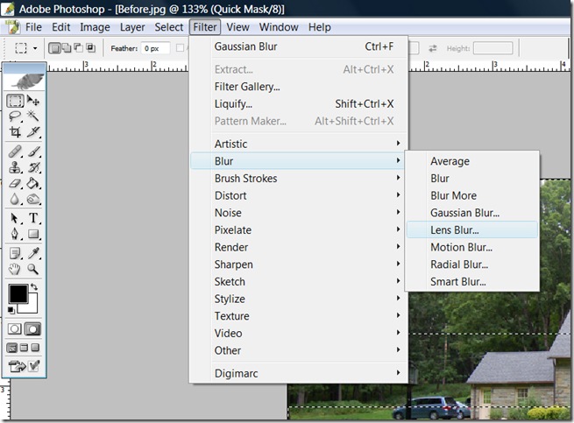This screenshot has width=574, height=423.
Task: Click the black foreground color swatch
Action: 18,294
